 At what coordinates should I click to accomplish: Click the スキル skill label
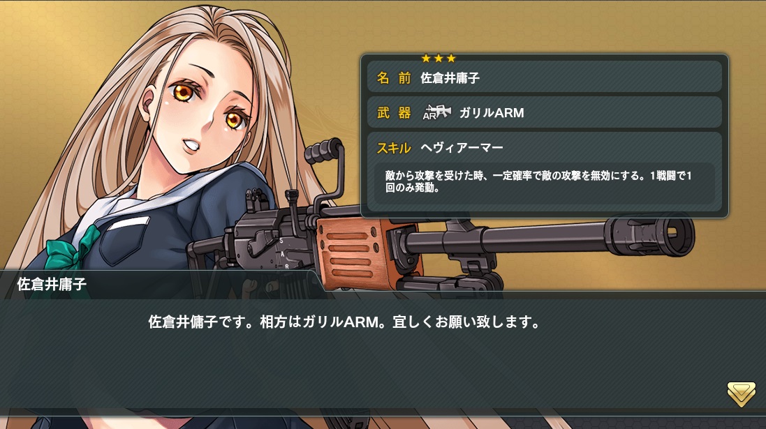tap(394, 148)
